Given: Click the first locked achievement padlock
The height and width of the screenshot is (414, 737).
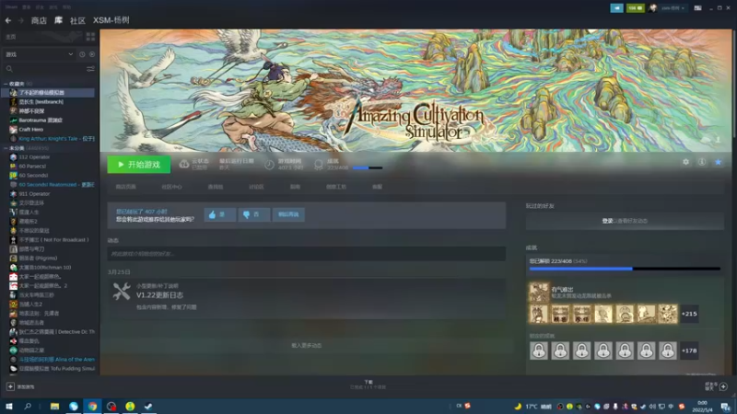Looking at the screenshot, I should [539, 351].
